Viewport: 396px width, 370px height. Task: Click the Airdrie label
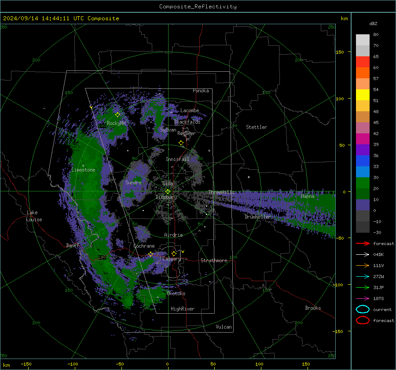pos(173,235)
